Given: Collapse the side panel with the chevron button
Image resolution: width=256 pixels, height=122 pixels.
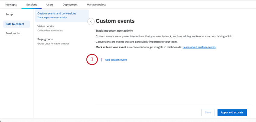Looking at the screenshot, I should point(91,21).
